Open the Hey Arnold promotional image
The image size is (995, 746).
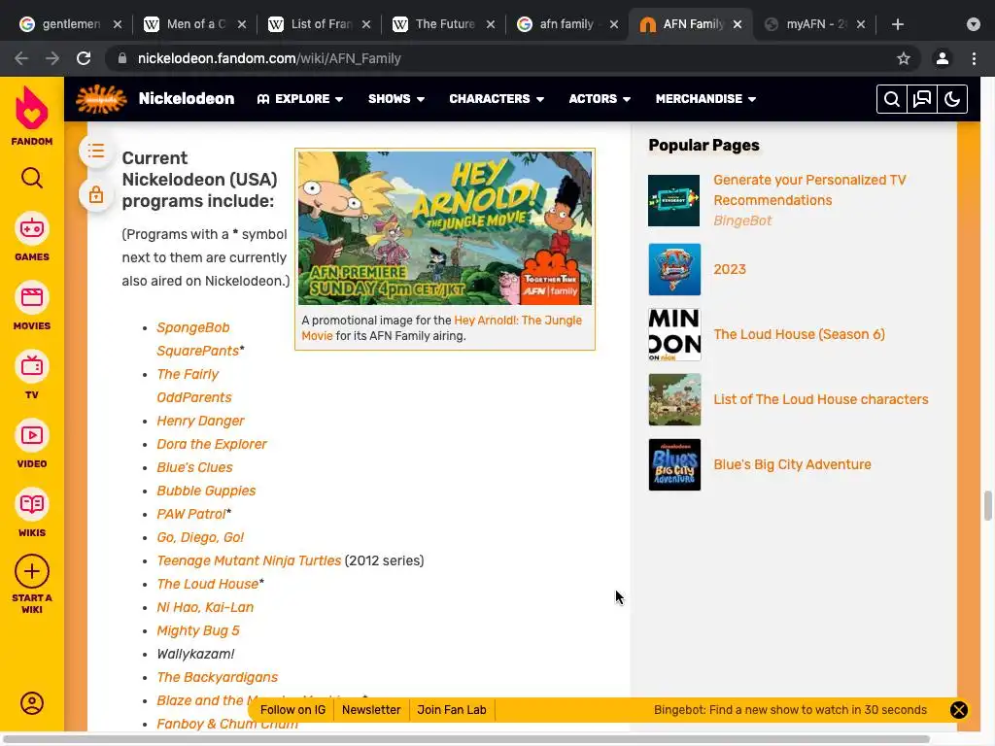[445, 227]
